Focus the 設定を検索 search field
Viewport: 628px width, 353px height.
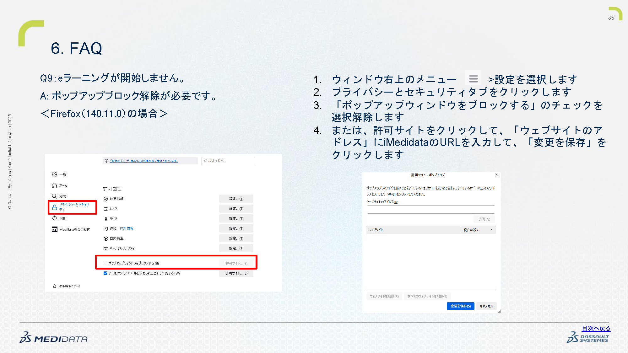pyautogui.click(x=228, y=161)
